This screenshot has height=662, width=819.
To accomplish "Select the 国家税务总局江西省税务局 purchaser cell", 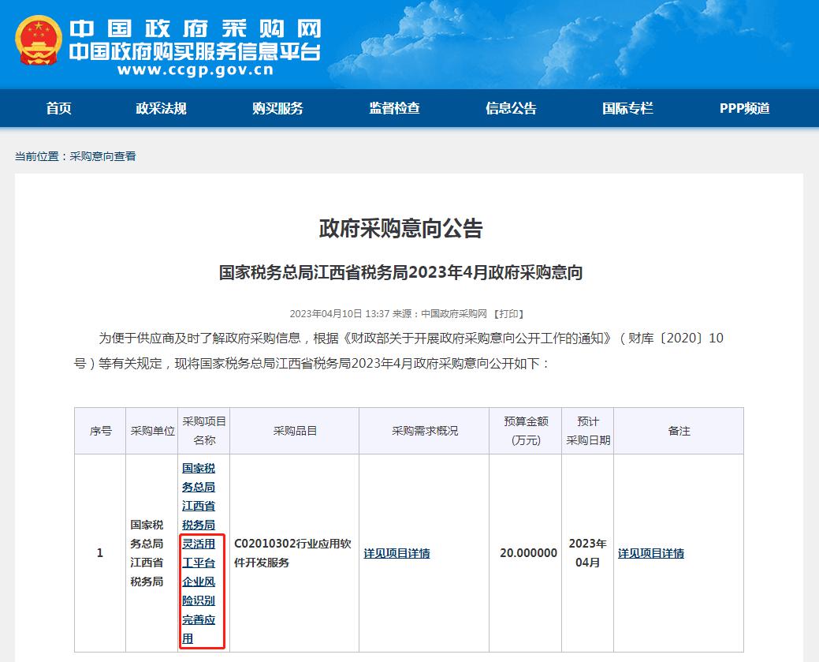I will [x=147, y=554].
